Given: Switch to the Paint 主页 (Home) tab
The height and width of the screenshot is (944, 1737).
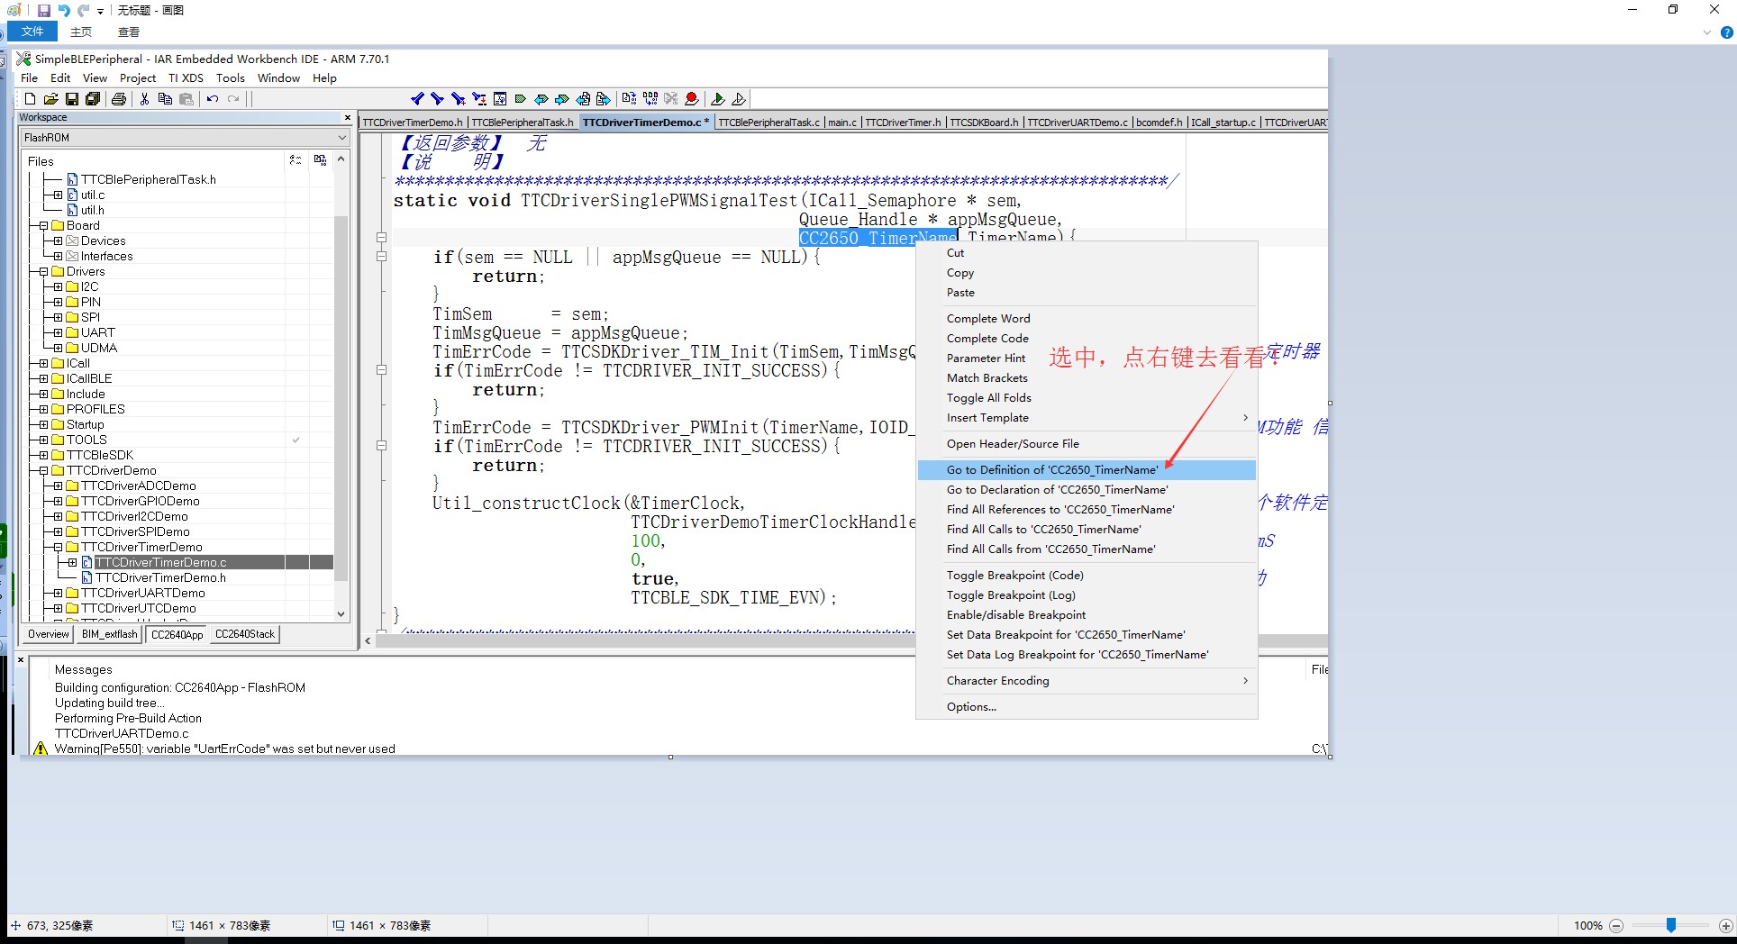Looking at the screenshot, I should (x=81, y=32).
